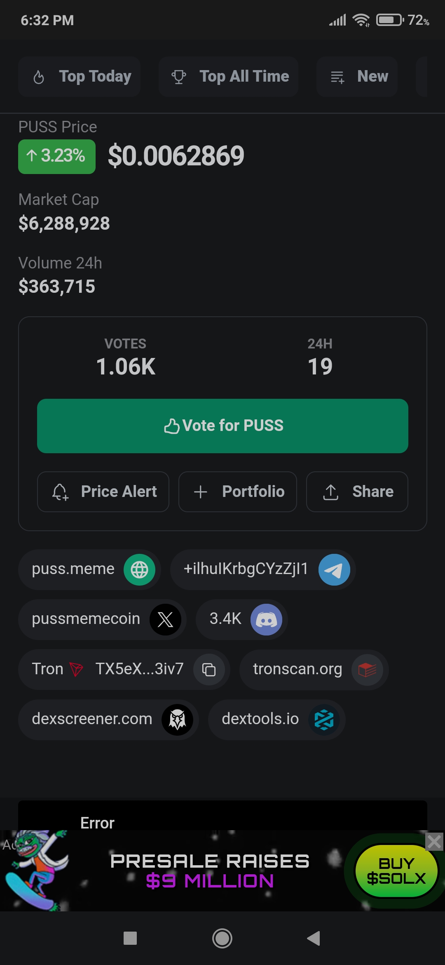Viewport: 445px width, 965px height.
Task: Set a Price Alert
Action: tap(103, 492)
